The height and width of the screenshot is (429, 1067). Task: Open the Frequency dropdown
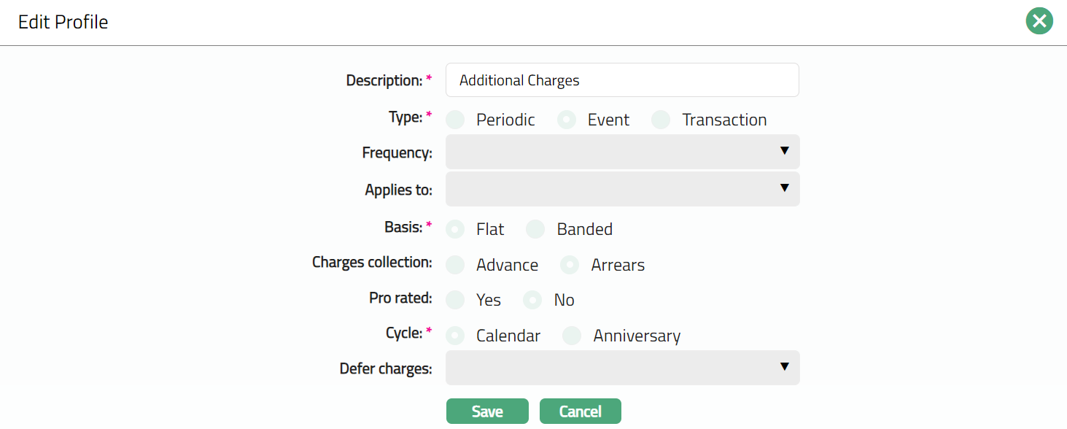621,152
